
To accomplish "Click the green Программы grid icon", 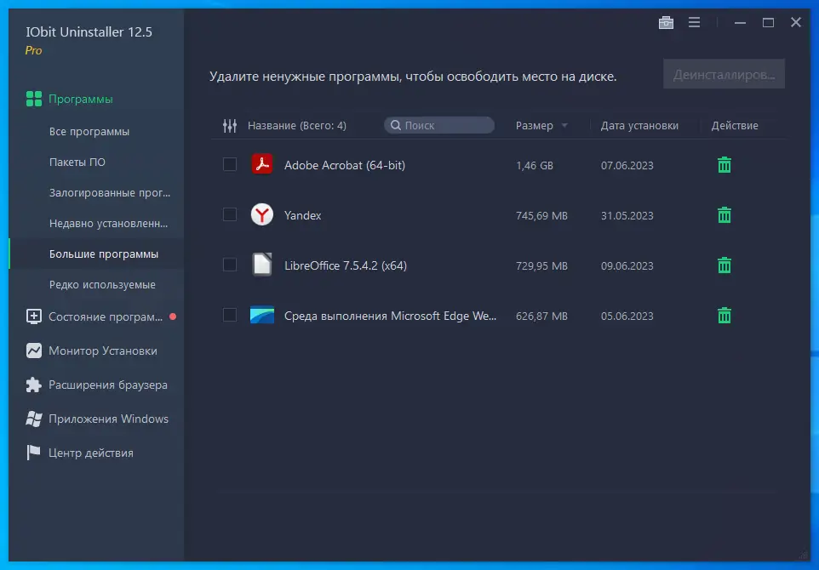I will 34,99.
